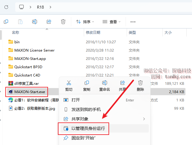Click the 2016/7/22 12:16 date cell
This screenshot has width=192, height=145.
100,59
